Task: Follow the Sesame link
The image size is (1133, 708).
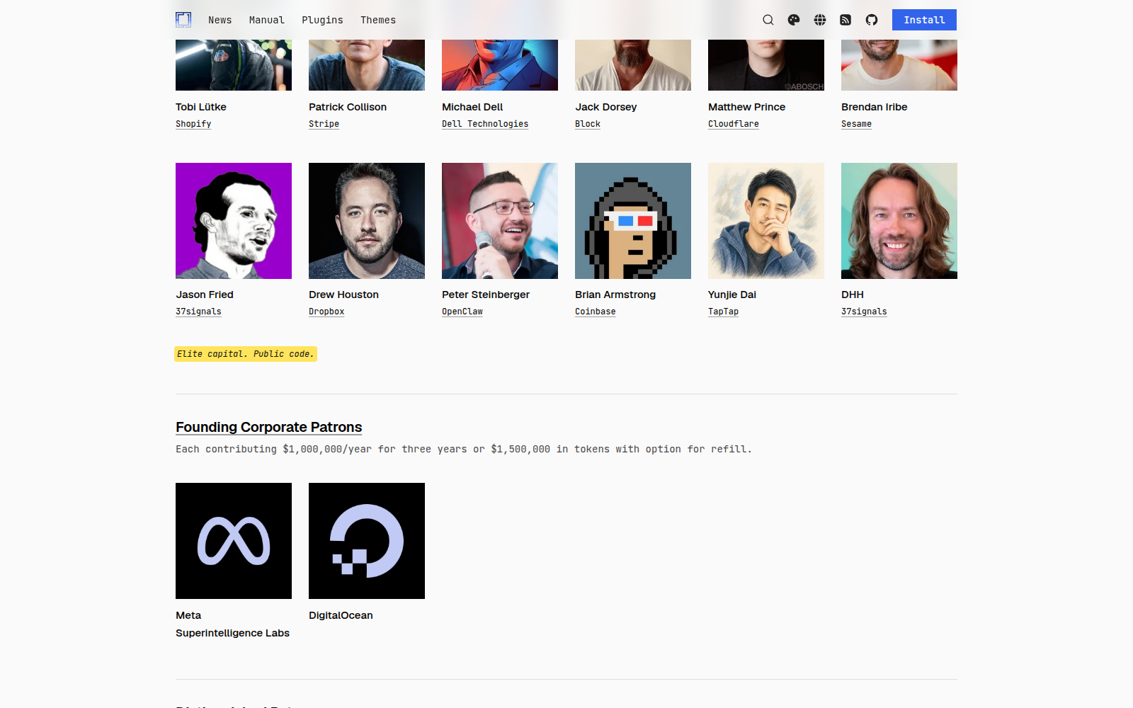Action: pos(856,124)
